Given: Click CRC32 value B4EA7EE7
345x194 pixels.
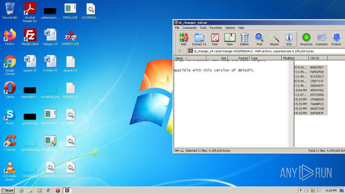Looking at the screenshot, I should pyautogui.click(x=317, y=67).
